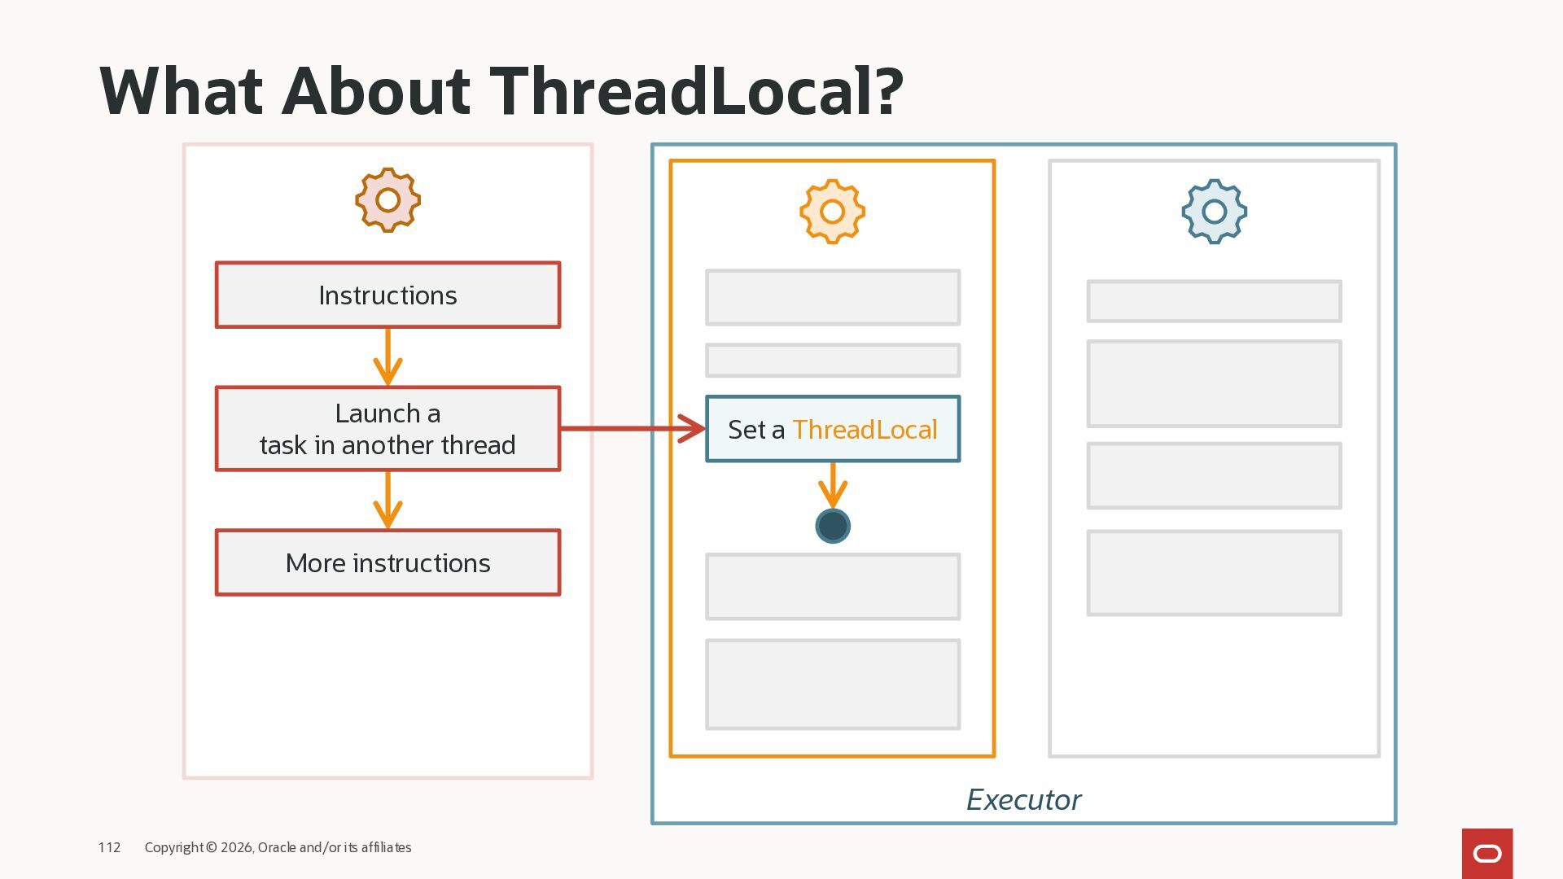Click the orange arrow below Set a ThreadLocal
The height and width of the screenshot is (879, 1563).
(x=832, y=486)
